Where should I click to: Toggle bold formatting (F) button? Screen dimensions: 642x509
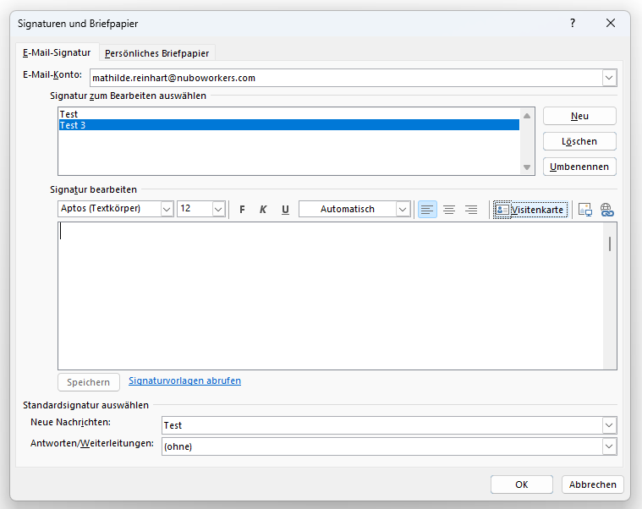[242, 210]
